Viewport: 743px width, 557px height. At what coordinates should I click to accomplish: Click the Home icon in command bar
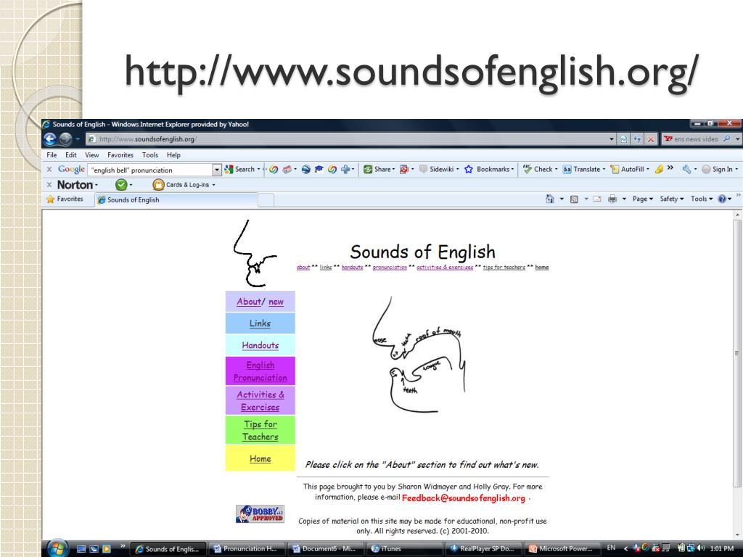(x=550, y=199)
